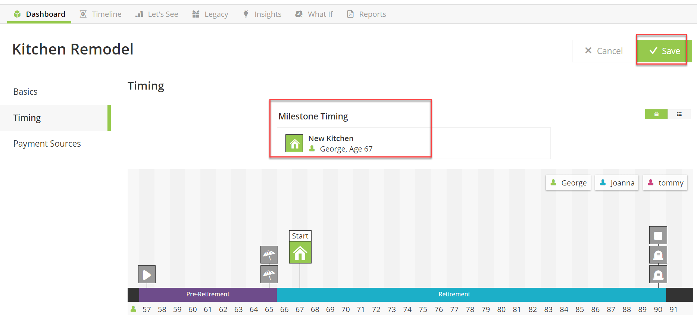Click the Let's See chart icon
Image resolution: width=697 pixels, height=315 pixels.
(139, 14)
